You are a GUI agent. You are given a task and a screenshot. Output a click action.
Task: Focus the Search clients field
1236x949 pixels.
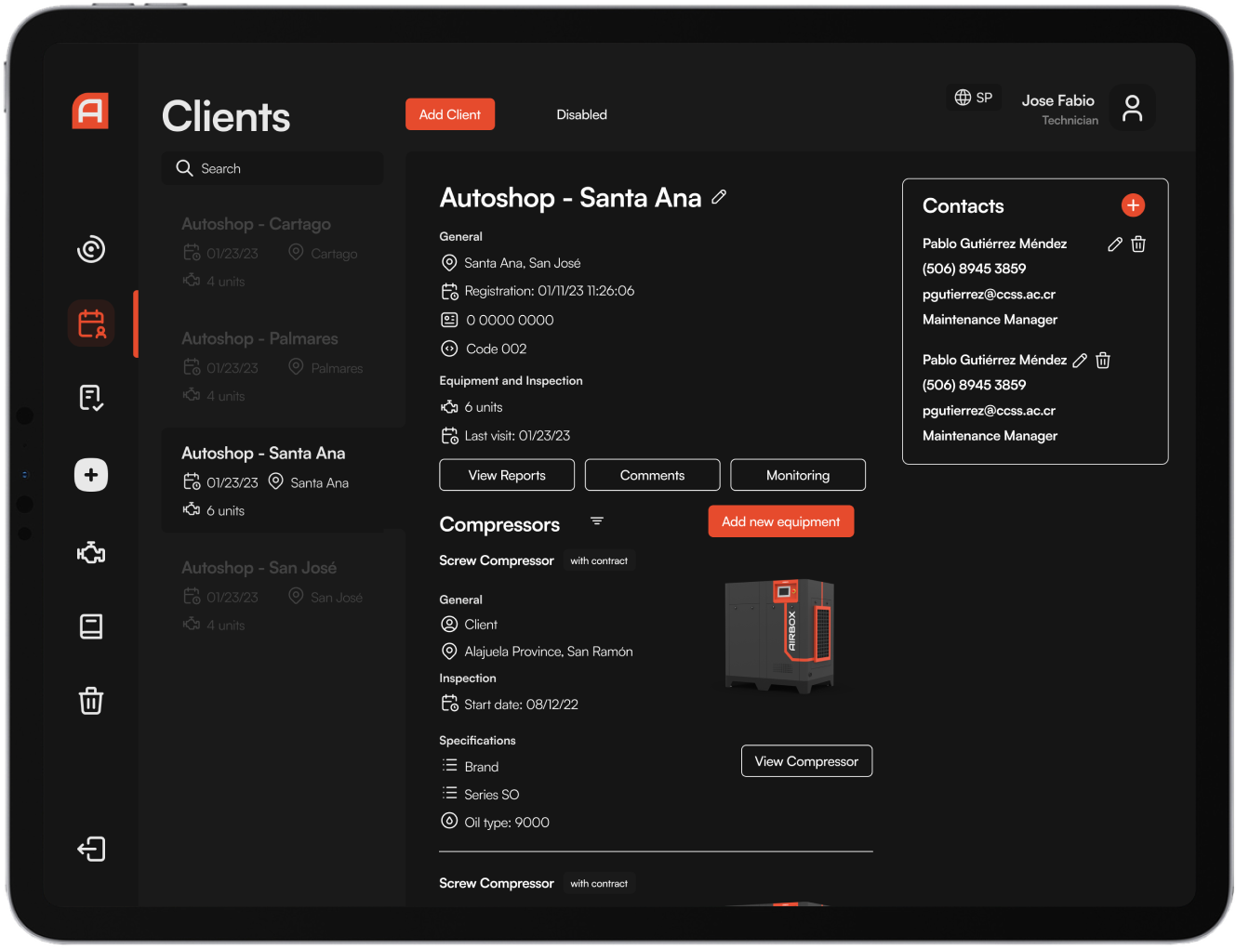pyautogui.click(x=272, y=168)
